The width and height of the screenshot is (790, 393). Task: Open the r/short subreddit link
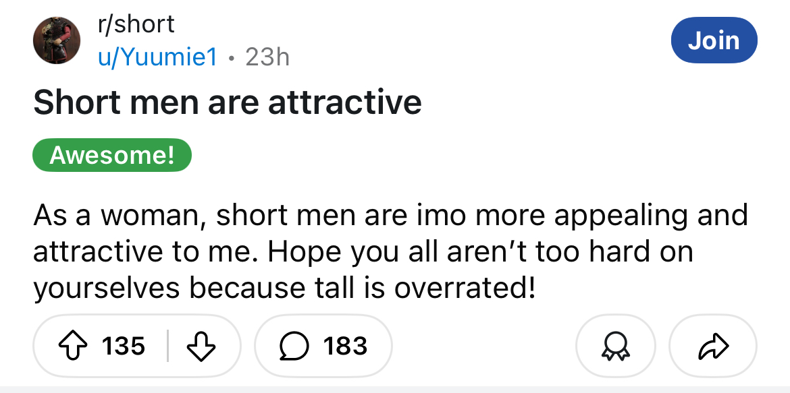[136, 24]
